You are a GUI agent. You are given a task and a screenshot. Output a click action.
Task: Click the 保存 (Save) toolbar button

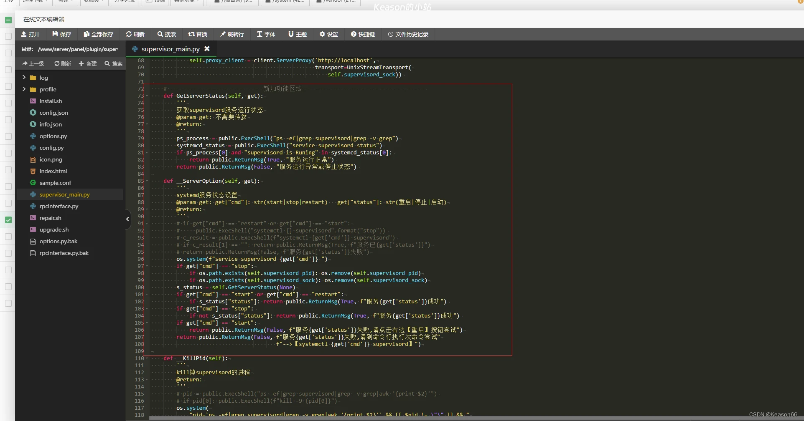tap(61, 34)
